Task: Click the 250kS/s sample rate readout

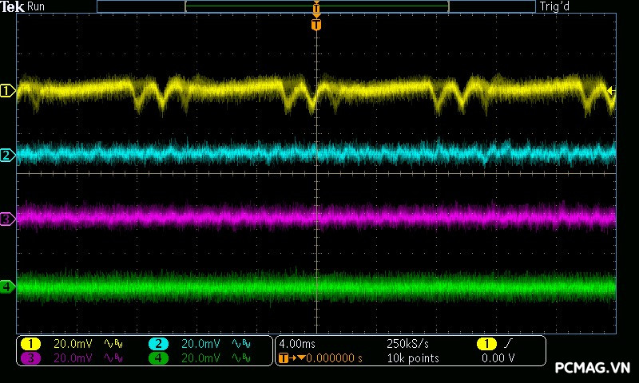Action: coord(408,344)
